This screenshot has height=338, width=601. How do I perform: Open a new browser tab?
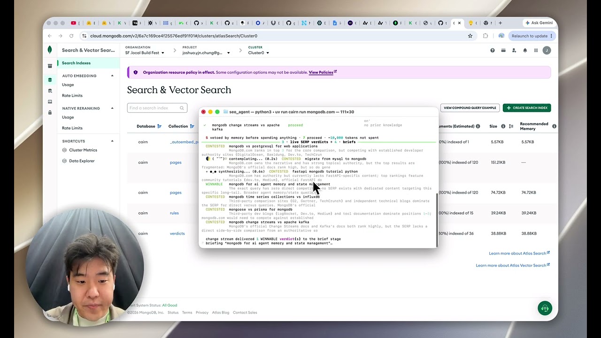click(500, 23)
